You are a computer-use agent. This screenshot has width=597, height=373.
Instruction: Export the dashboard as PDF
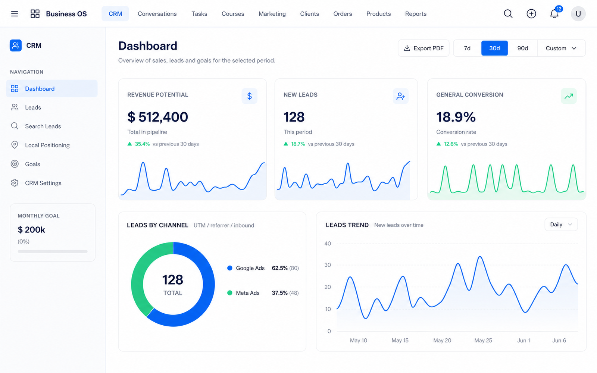pyautogui.click(x=423, y=48)
